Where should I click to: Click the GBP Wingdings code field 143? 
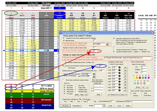115,79
